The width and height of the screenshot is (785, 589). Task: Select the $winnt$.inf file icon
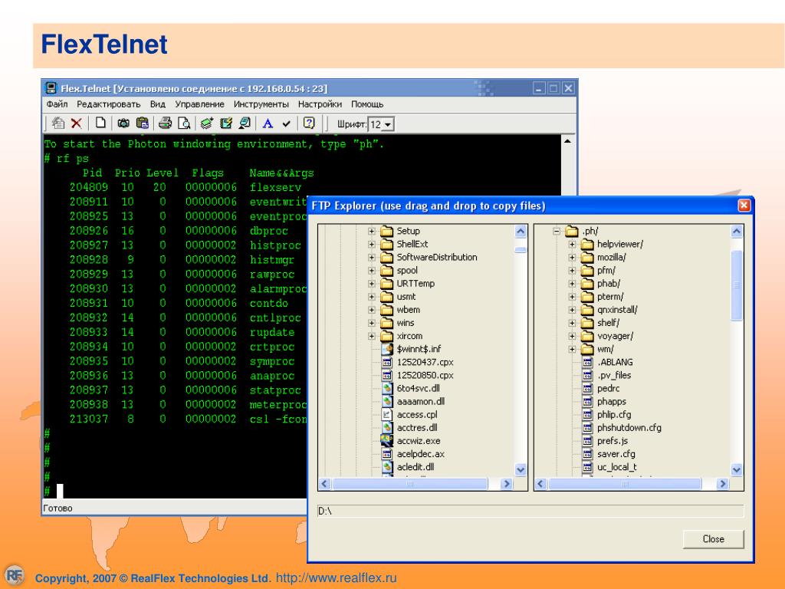pyautogui.click(x=386, y=349)
